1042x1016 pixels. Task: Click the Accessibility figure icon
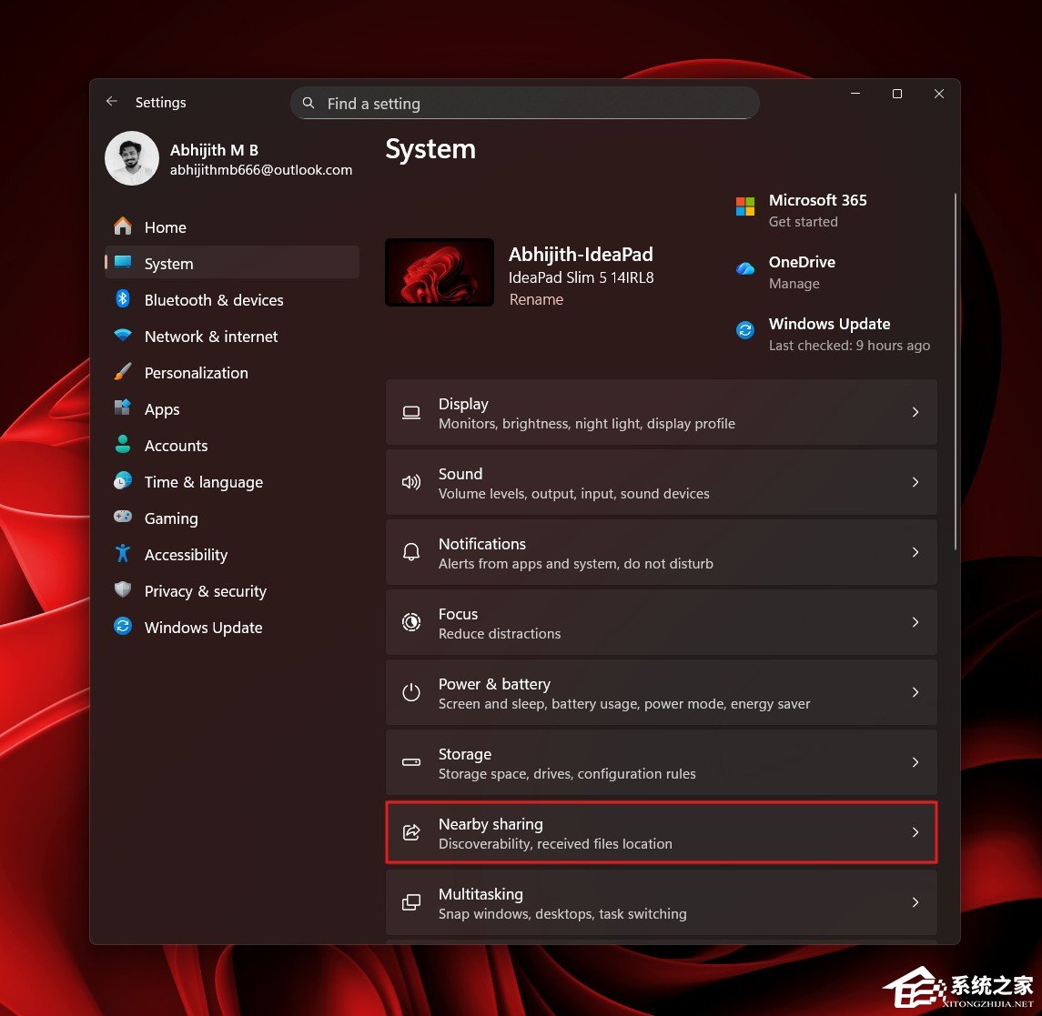click(123, 553)
